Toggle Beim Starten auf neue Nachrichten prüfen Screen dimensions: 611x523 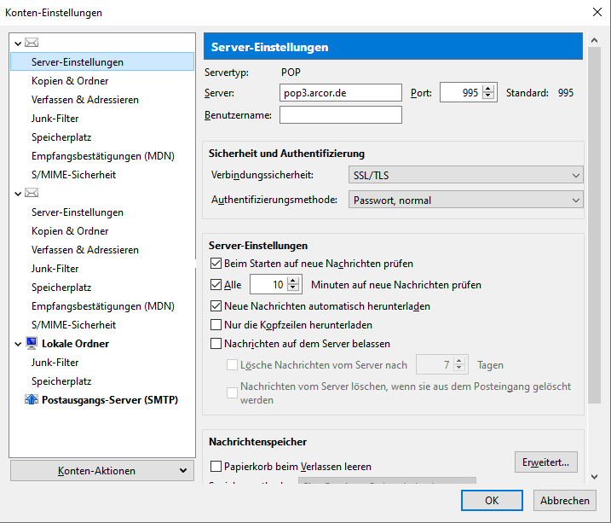[216, 264]
